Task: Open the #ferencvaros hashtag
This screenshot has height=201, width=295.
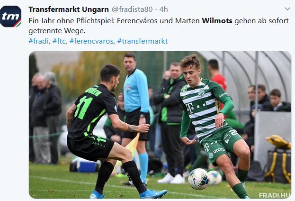Action: click(x=91, y=41)
